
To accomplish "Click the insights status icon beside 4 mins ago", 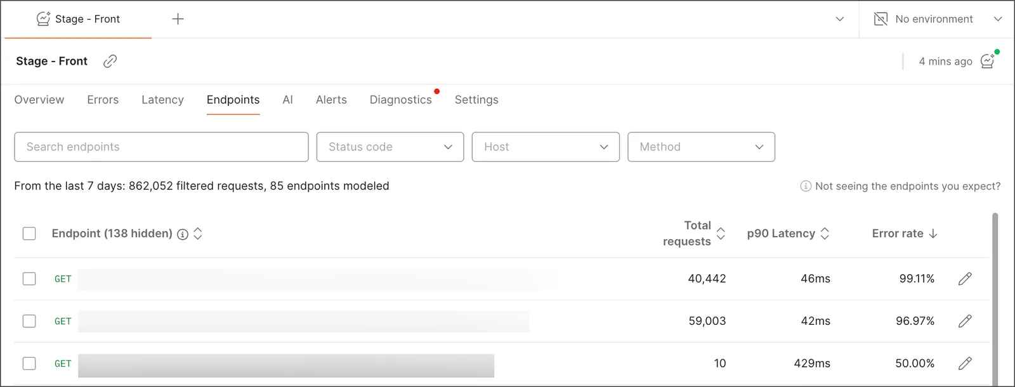I will [x=988, y=61].
